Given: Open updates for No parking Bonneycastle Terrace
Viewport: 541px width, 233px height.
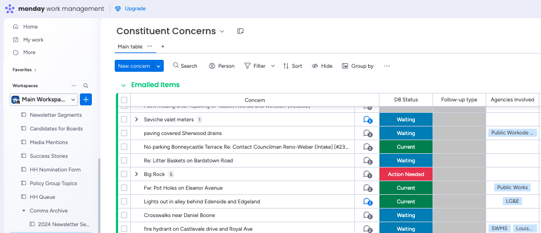Looking at the screenshot, I should point(368,147).
